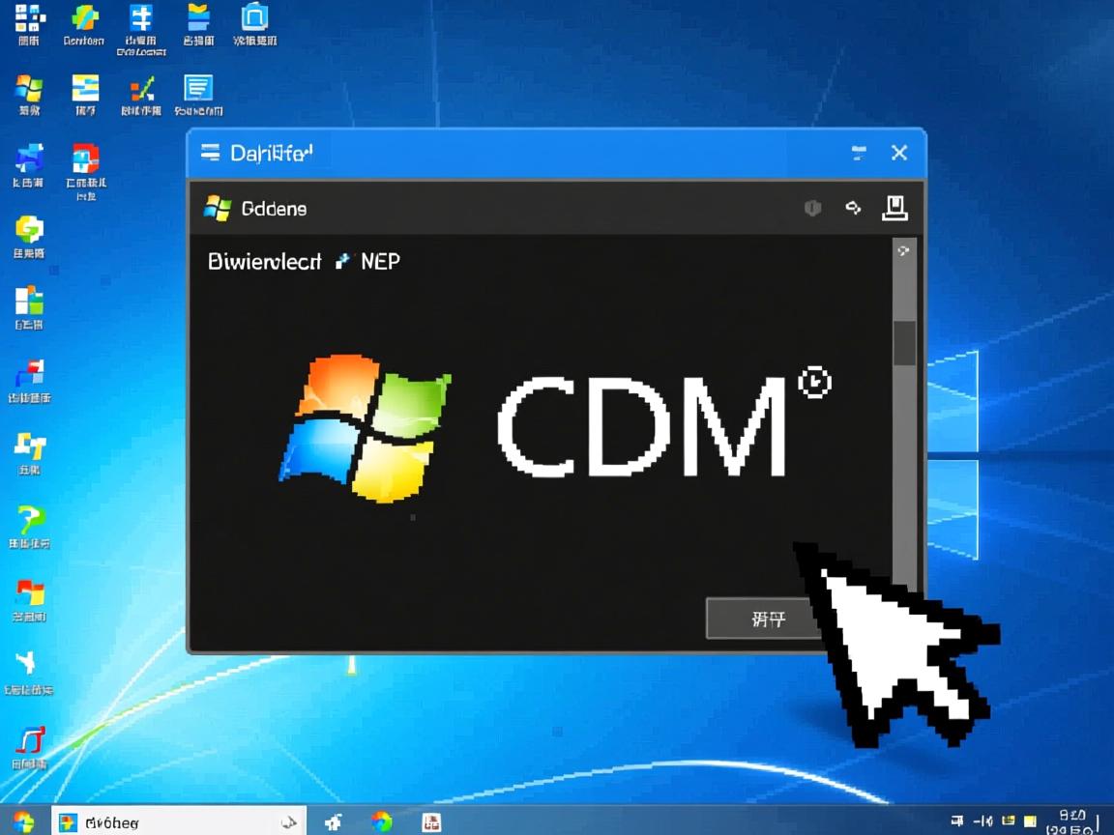Expand the arrow inside the taskbar search box
This screenshot has height=835, width=1114.
tap(288, 822)
